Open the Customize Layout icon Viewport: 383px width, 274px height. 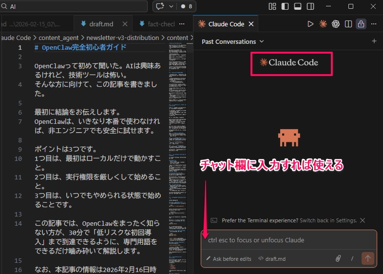pos(272,6)
